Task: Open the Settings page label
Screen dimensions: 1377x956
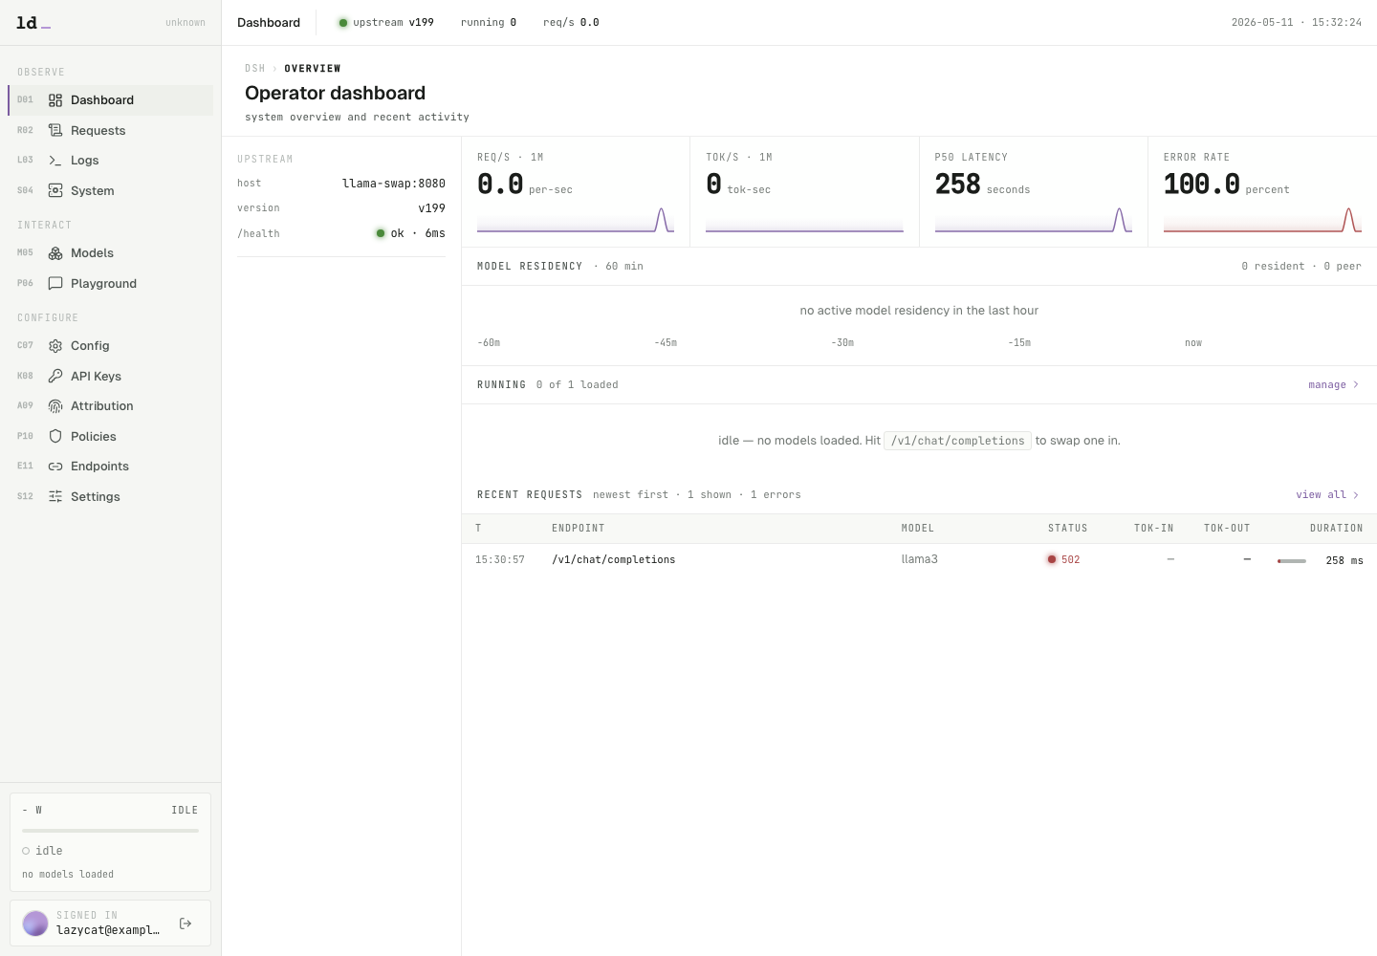Action: coord(95,497)
